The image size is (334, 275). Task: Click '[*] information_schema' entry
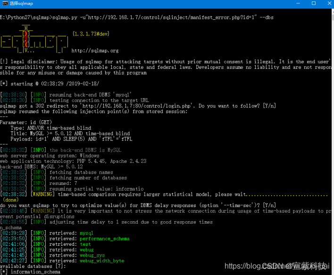(30, 272)
